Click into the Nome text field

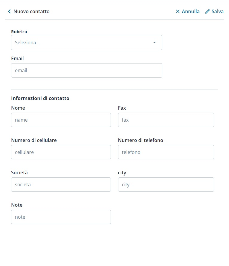(x=61, y=120)
